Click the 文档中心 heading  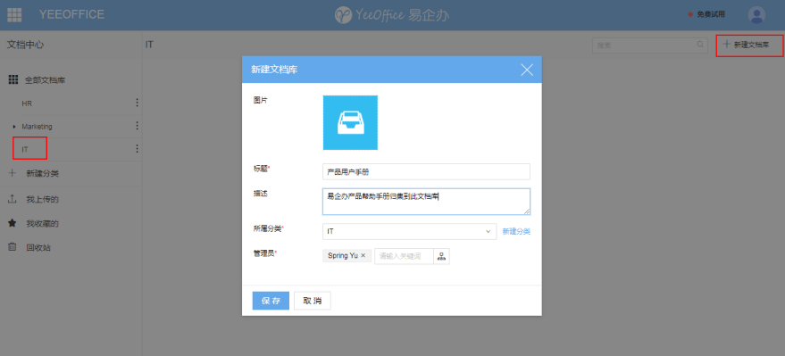(26, 45)
